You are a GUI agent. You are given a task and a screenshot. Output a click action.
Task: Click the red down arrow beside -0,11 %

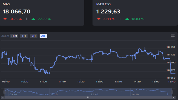click(x=99, y=19)
